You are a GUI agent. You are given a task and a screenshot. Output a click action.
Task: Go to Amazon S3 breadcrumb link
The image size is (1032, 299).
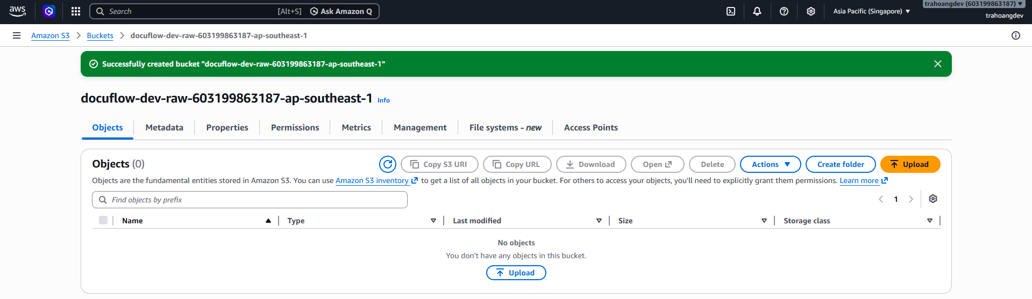click(51, 35)
